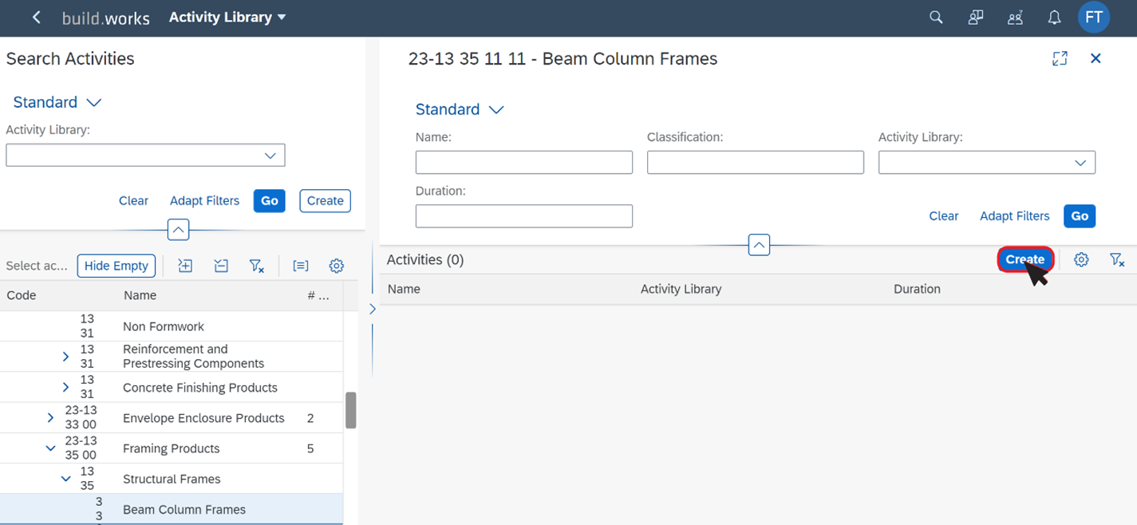Click the Name filter input field
The image size is (1137, 525).
coord(524,162)
